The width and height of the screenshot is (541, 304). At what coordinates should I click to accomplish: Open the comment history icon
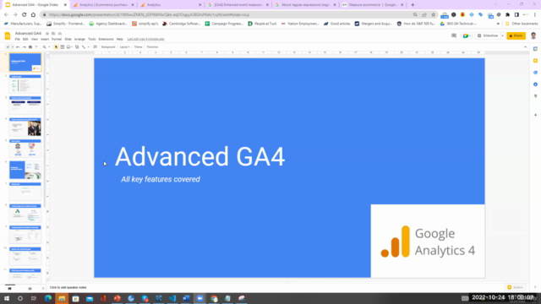pyautogui.click(x=454, y=35)
